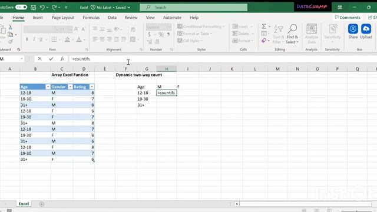The height and width of the screenshot is (212, 377).
Task: Select column B header
Action: [35, 69]
